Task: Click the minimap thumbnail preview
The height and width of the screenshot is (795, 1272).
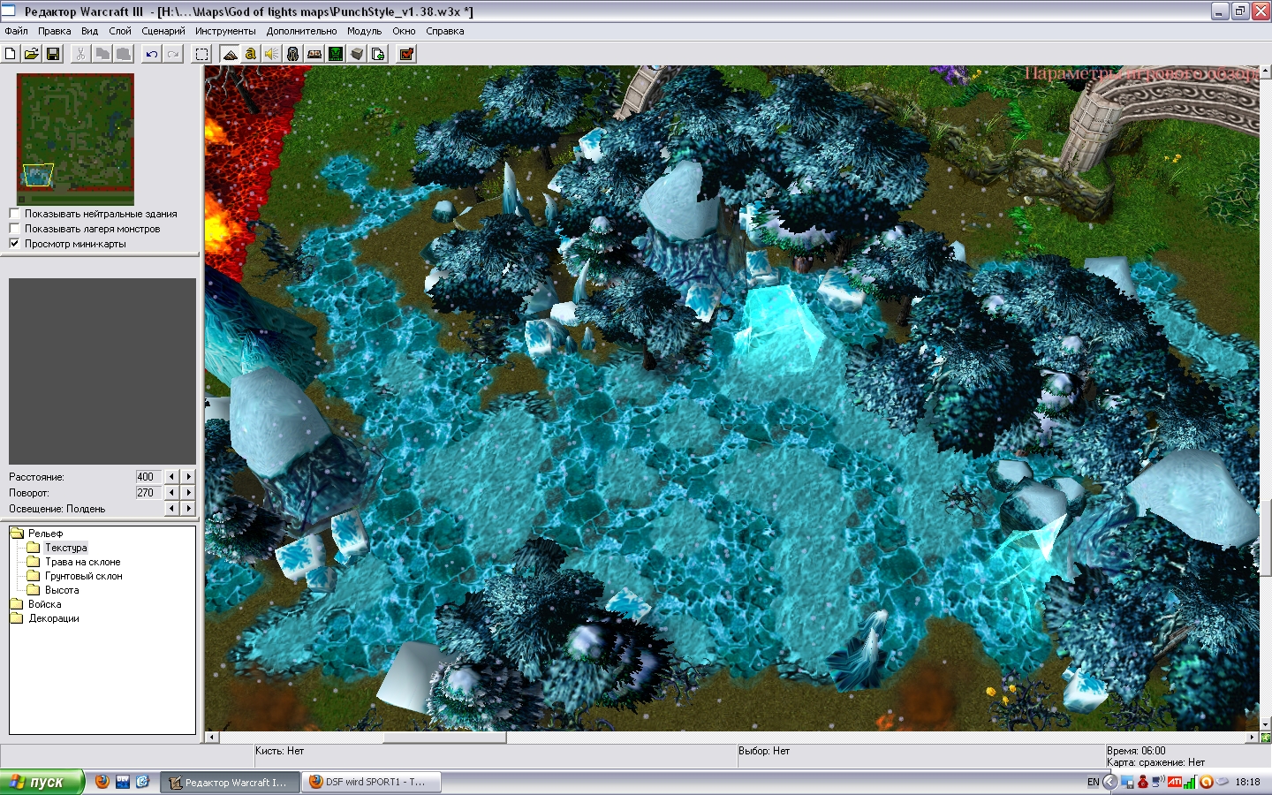Action: [75, 140]
